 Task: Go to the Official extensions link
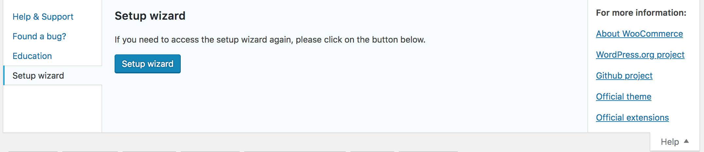[x=632, y=118]
